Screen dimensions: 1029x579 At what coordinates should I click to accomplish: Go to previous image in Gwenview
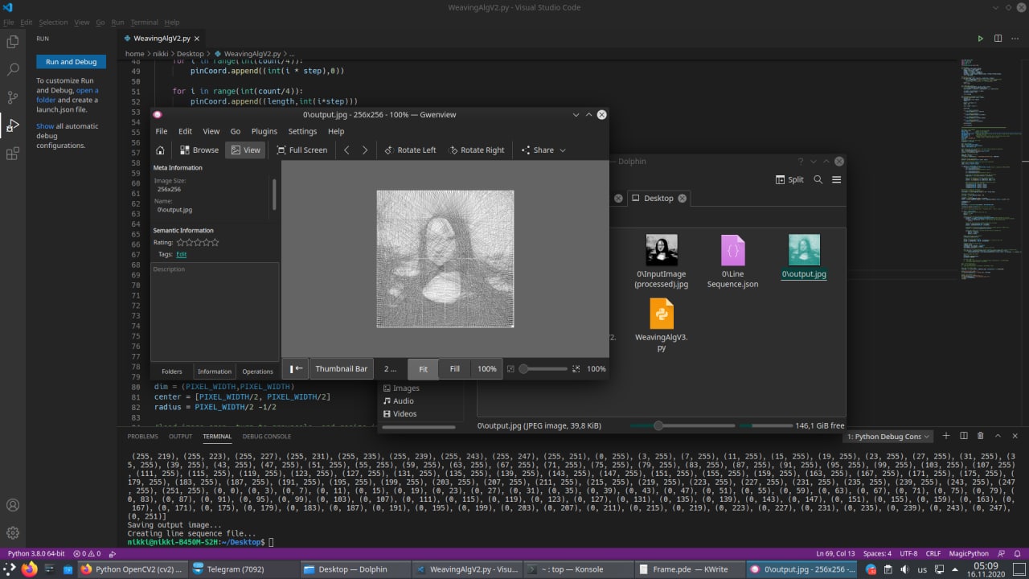tap(346, 150)
